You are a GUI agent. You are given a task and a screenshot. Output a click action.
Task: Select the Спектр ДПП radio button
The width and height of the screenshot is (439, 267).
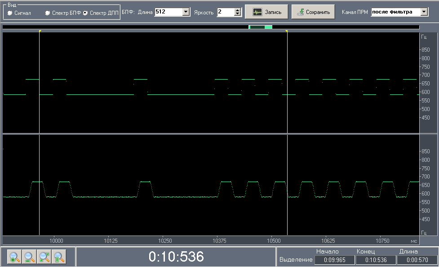(x=85, y=13)
